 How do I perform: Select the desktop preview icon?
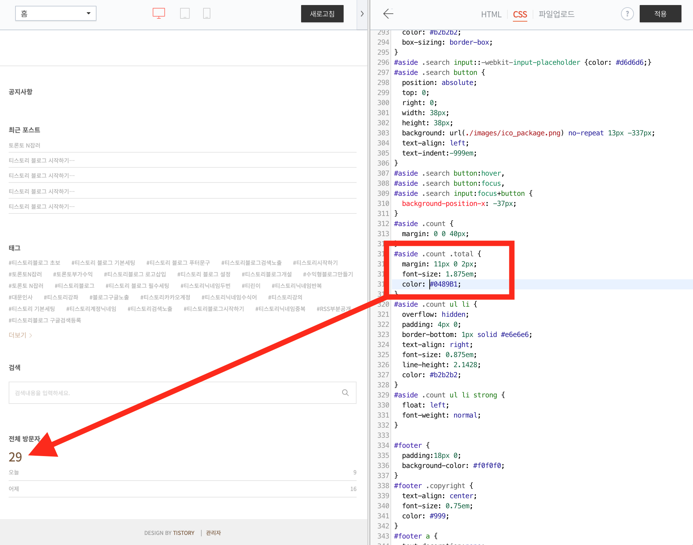[x=158, y=14]
